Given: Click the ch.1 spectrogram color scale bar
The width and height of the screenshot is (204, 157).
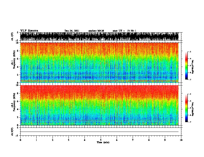Looking at the screenshot, I should 186,66.
